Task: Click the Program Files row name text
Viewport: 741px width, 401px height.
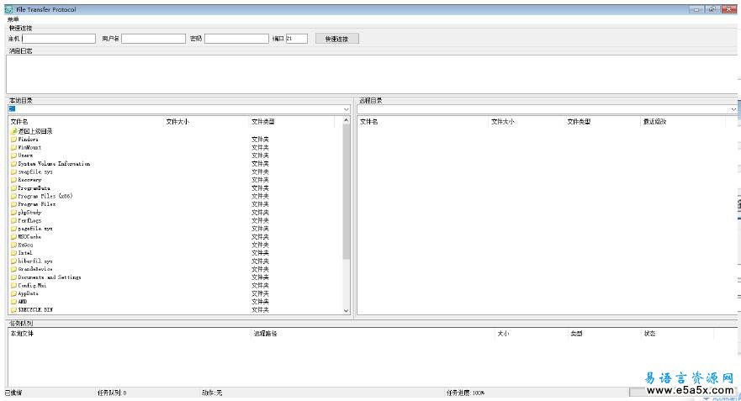Action: click(x=37, y=204)
